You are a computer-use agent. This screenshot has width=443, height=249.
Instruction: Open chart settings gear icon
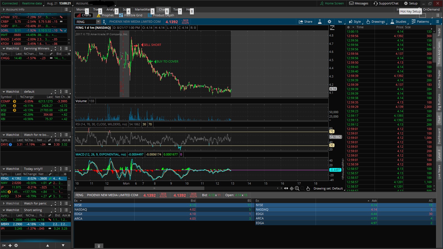tap(329, 22)
